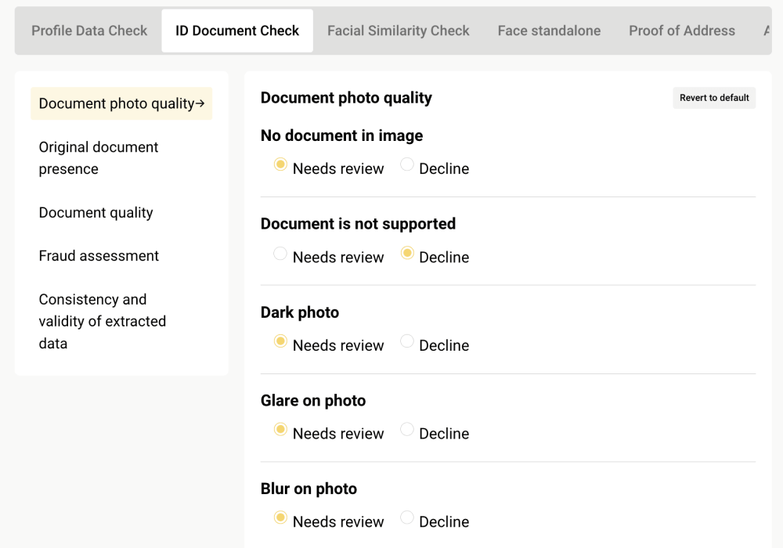Select Decline for Document is not supported
Image resolution: width=783 pixels, height=548 pixels.
pos(407,254)
